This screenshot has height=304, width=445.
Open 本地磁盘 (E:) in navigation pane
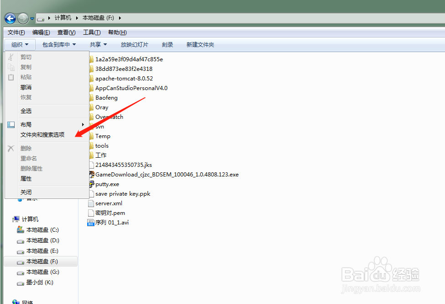pos(42,251)
